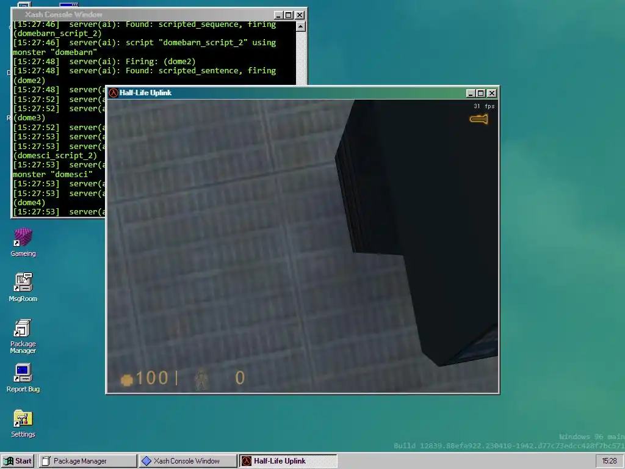Viewport: 625px width, 469px height.
Task: Minimize the Half-Life Uplink window
Action: pyautogui.click(x=471, y=93)
